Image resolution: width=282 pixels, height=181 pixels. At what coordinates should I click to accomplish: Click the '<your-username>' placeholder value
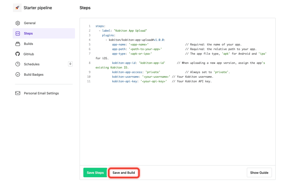pyautogui.click(x=156, y=77)
